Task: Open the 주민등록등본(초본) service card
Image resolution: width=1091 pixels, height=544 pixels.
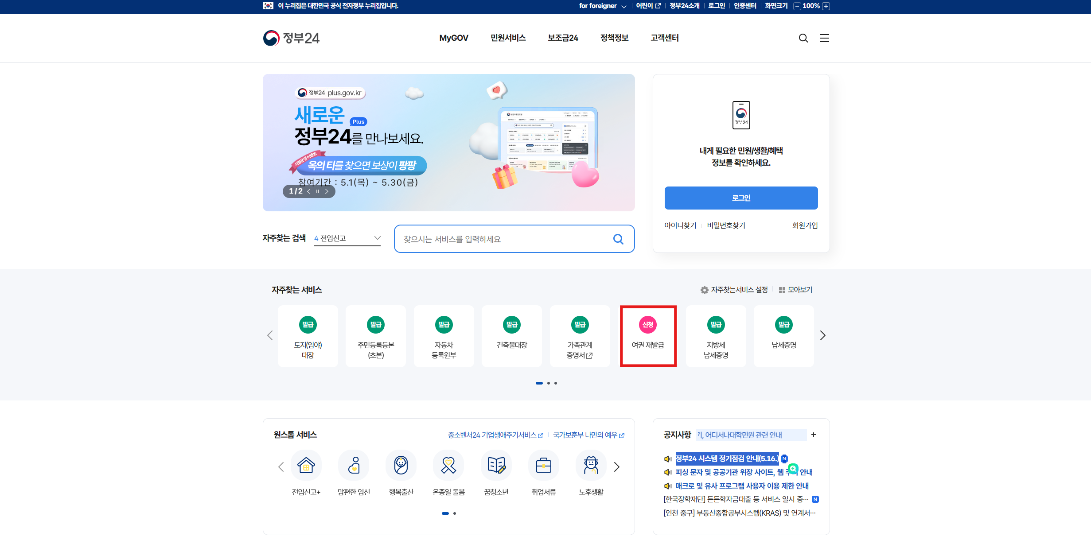Action: pyautogui.click(x=376, y=336)
